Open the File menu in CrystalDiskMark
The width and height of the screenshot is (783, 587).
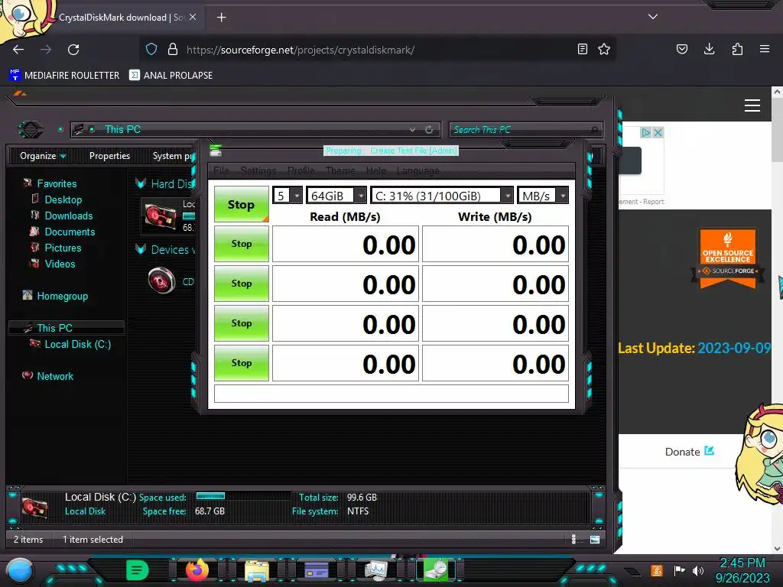pos(221,170)
